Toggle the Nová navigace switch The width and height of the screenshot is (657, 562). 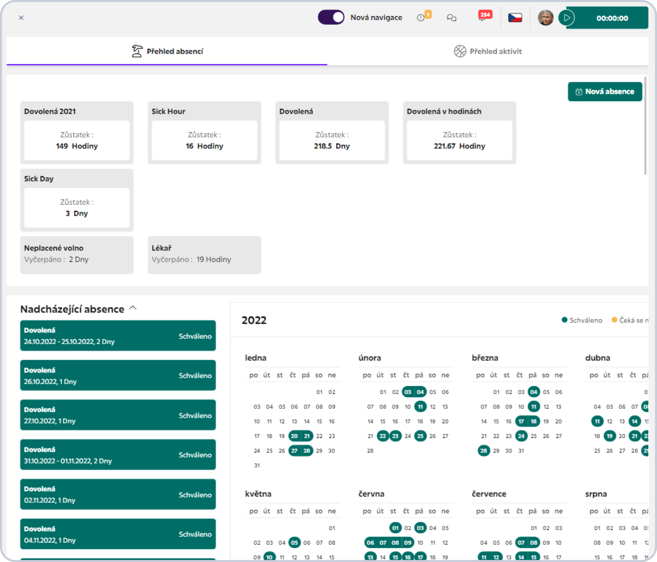point(331,17)
